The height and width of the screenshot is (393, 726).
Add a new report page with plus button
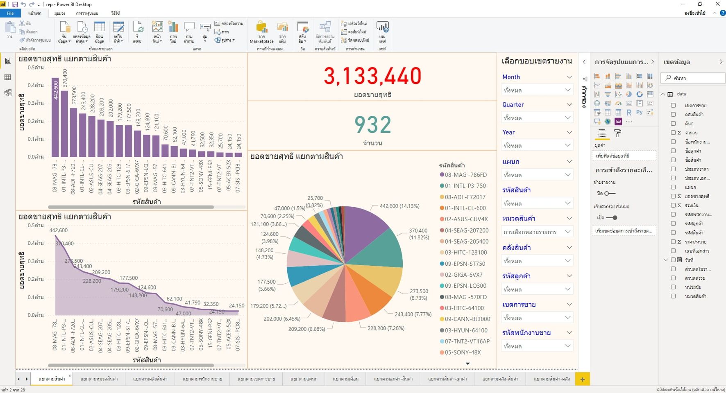coord(582,379)
